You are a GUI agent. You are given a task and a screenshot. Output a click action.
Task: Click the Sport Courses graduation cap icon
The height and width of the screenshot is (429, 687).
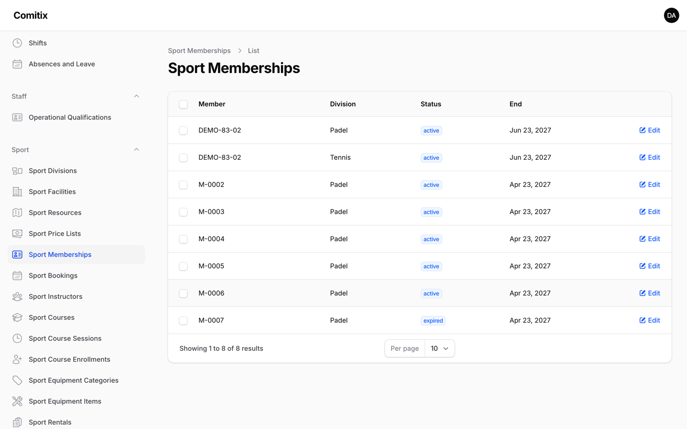tap(17, 317)
